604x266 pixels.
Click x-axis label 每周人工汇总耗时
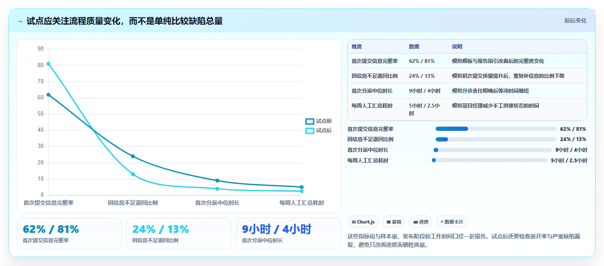click(301, 203)
